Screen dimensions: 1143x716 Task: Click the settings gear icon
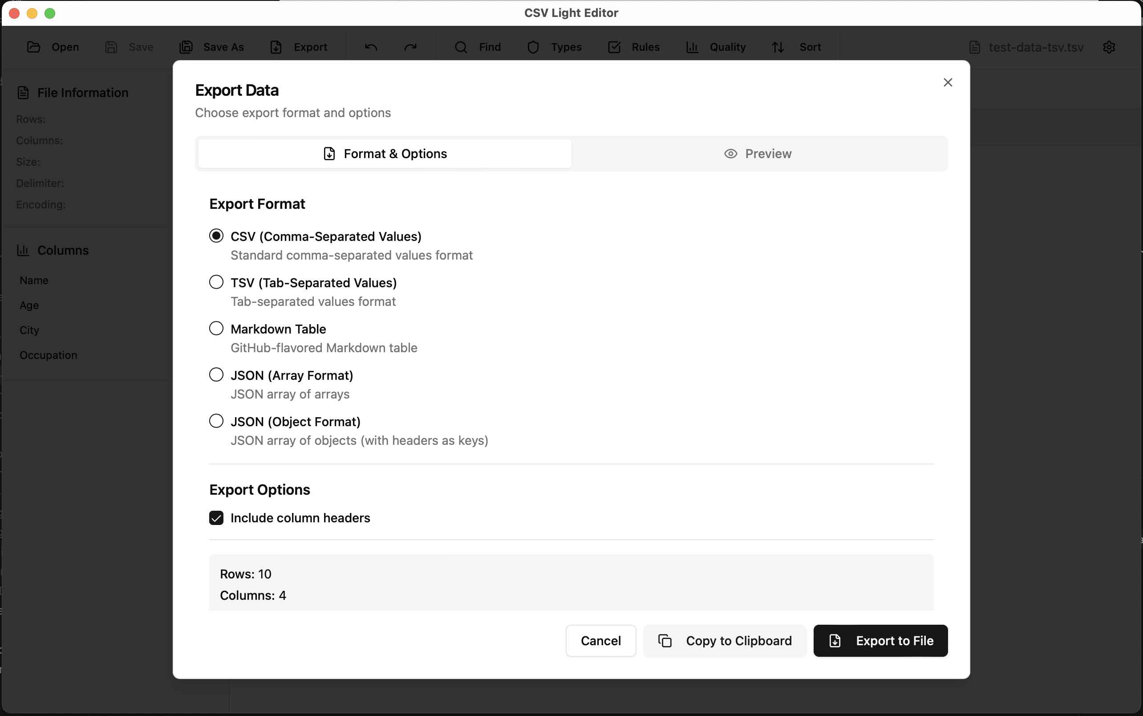point(1109,47)
